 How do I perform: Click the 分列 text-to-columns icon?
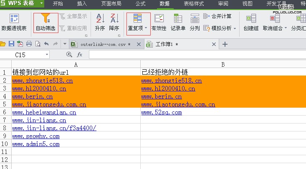(x=195, y=19)
